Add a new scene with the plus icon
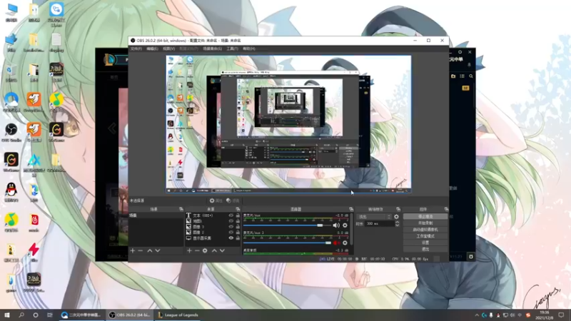 coord(133,251)
